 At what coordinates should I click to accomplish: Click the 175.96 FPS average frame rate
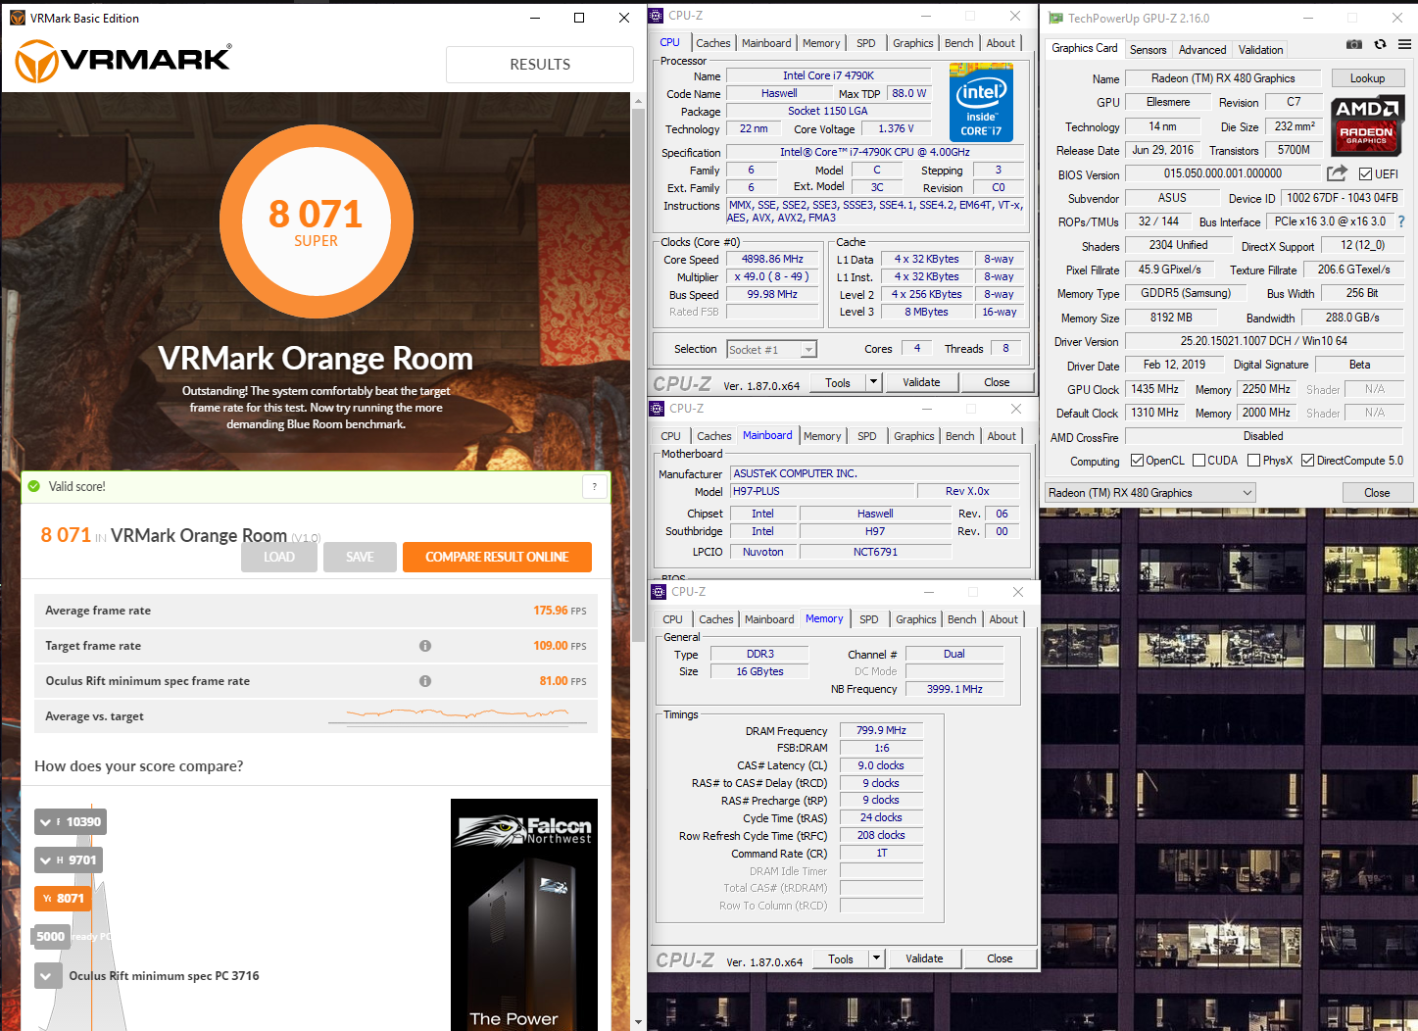click(x=560, y=611)
